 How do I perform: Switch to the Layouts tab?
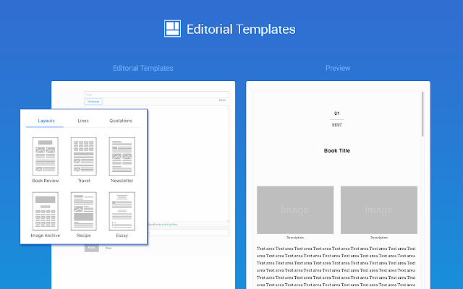[x=46, y=121]
